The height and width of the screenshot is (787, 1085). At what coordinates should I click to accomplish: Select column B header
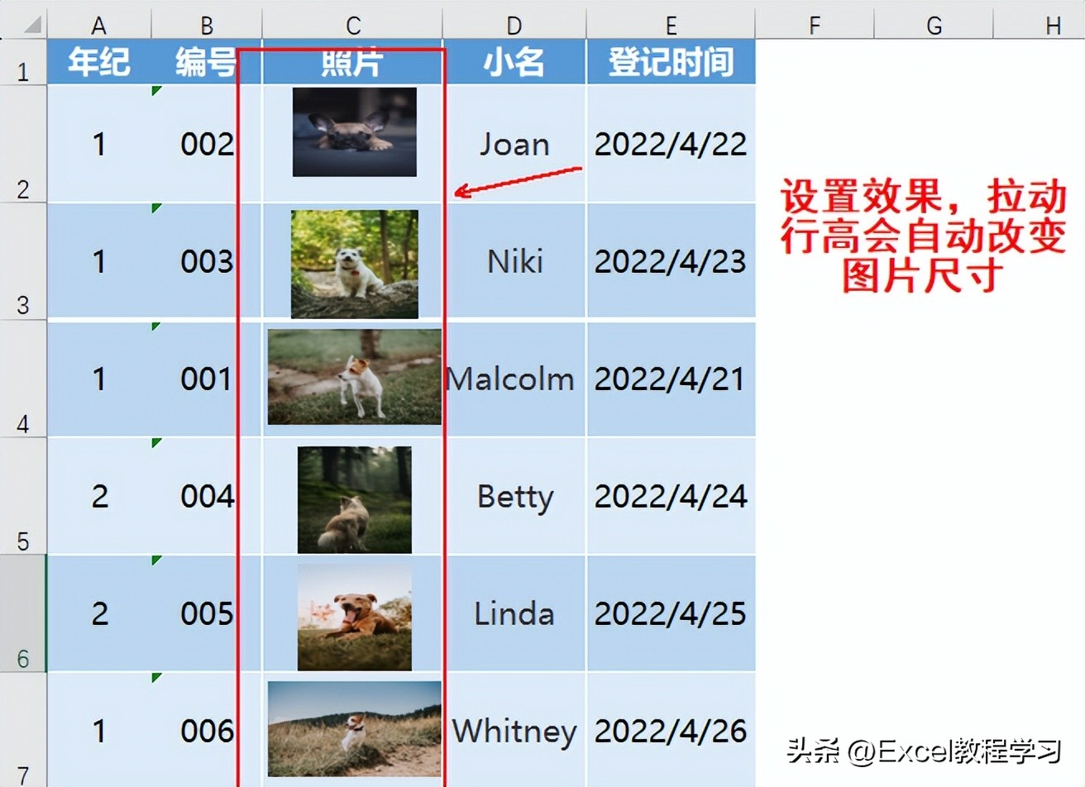tap(207, 25)
